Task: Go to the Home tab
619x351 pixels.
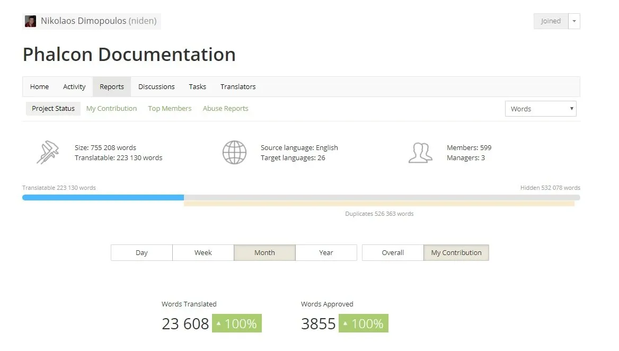Action: coord(39,86)
